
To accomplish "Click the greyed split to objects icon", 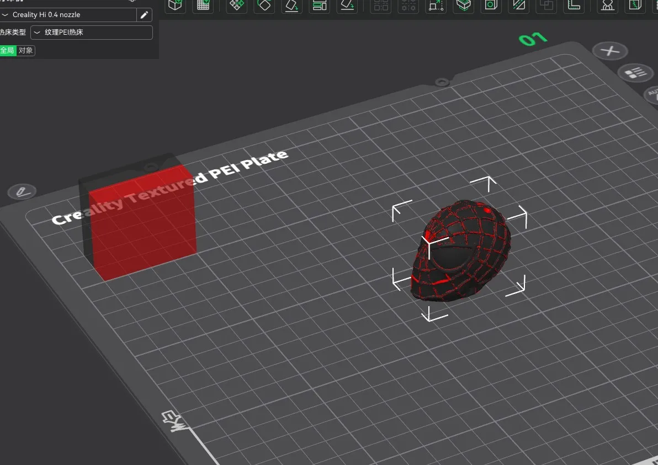I will 381,5.
